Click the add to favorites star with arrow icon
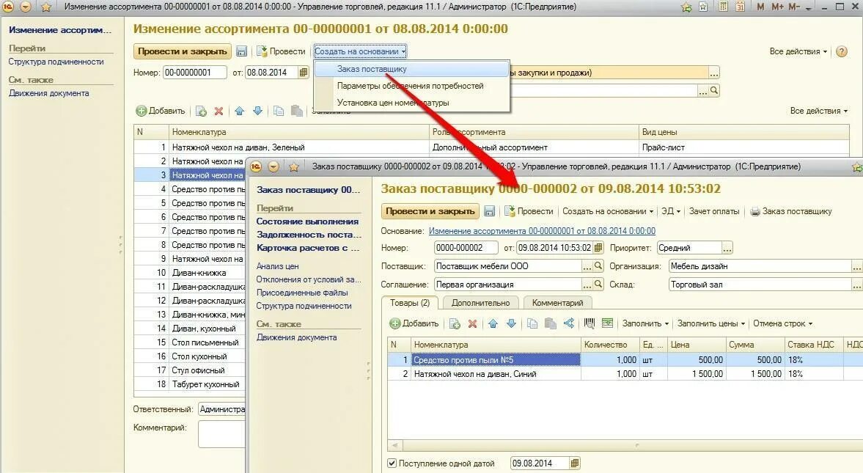 click(x=686, y=7)
